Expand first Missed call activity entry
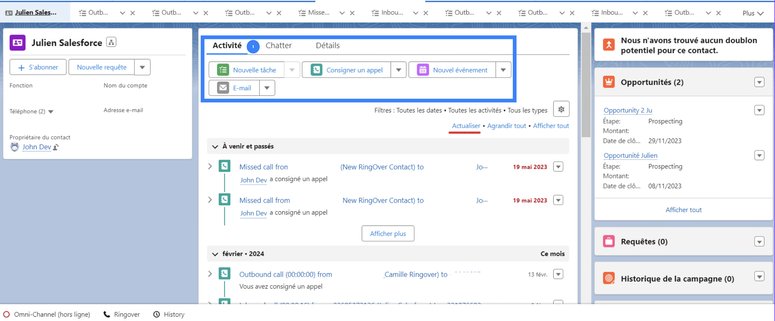775x321 pixels. click(x=210, y=166)
